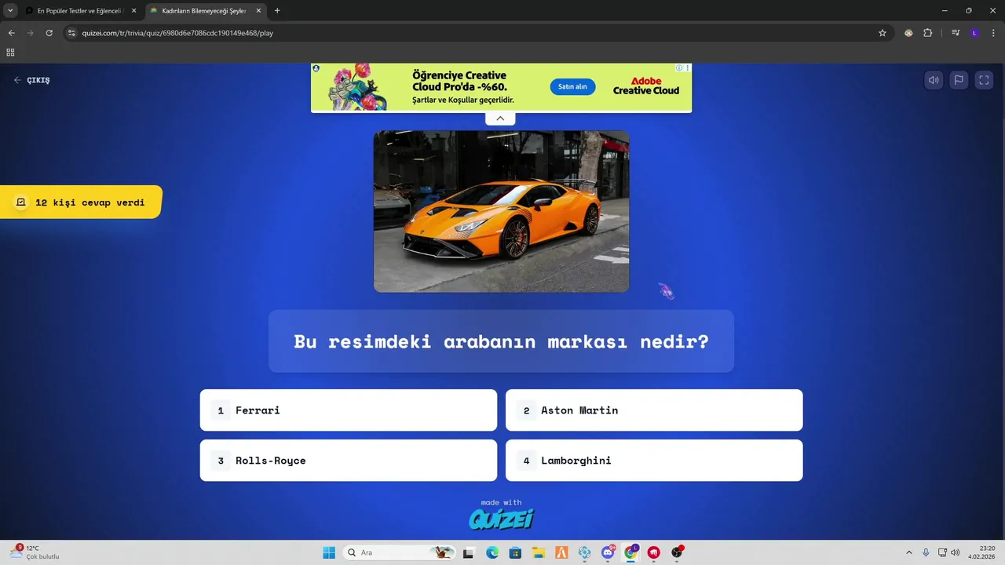
Task: Open the red fist app on taskbar
Action: click(x=654, y=552)
